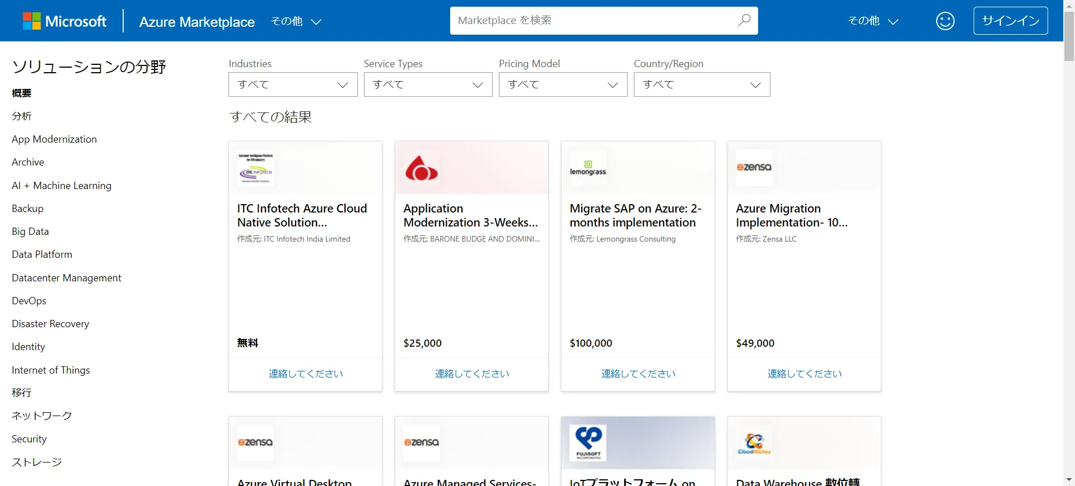1075x486 pixels.
Task: Open Data Warehouse card title
Action: (x=797, y=482)
